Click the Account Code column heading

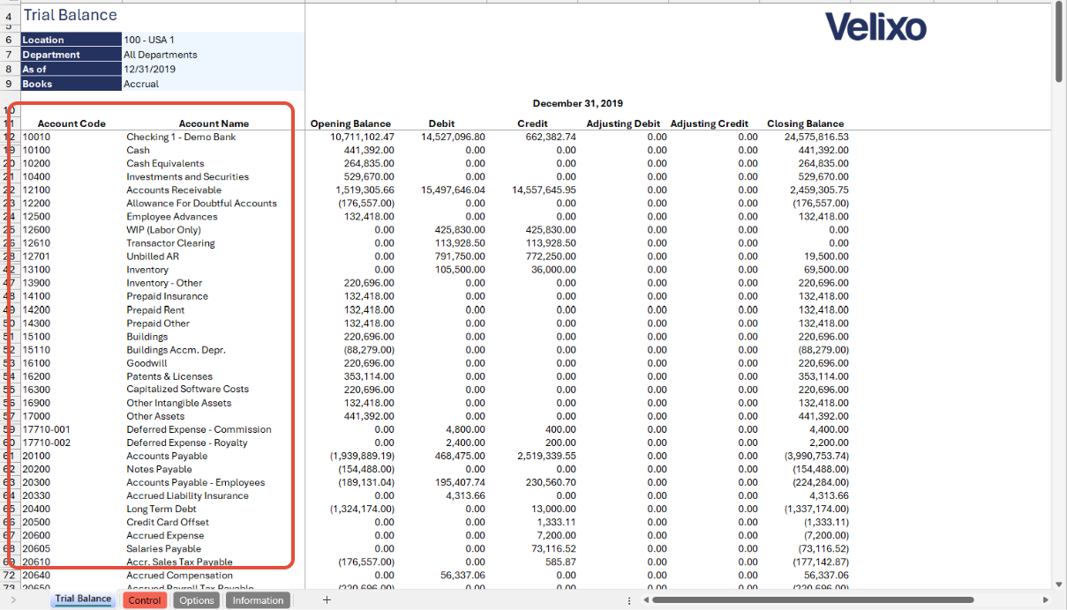point(71,123)
